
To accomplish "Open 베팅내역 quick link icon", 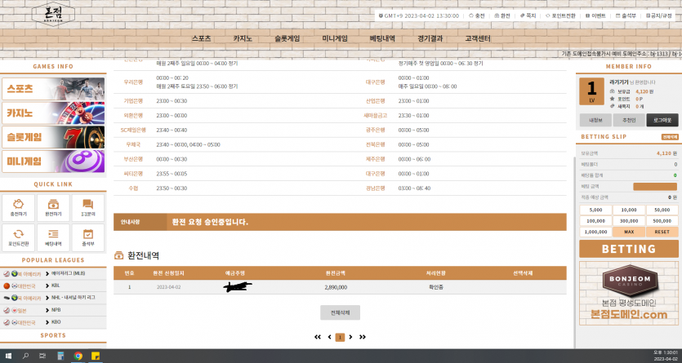I will coord(53,237).
